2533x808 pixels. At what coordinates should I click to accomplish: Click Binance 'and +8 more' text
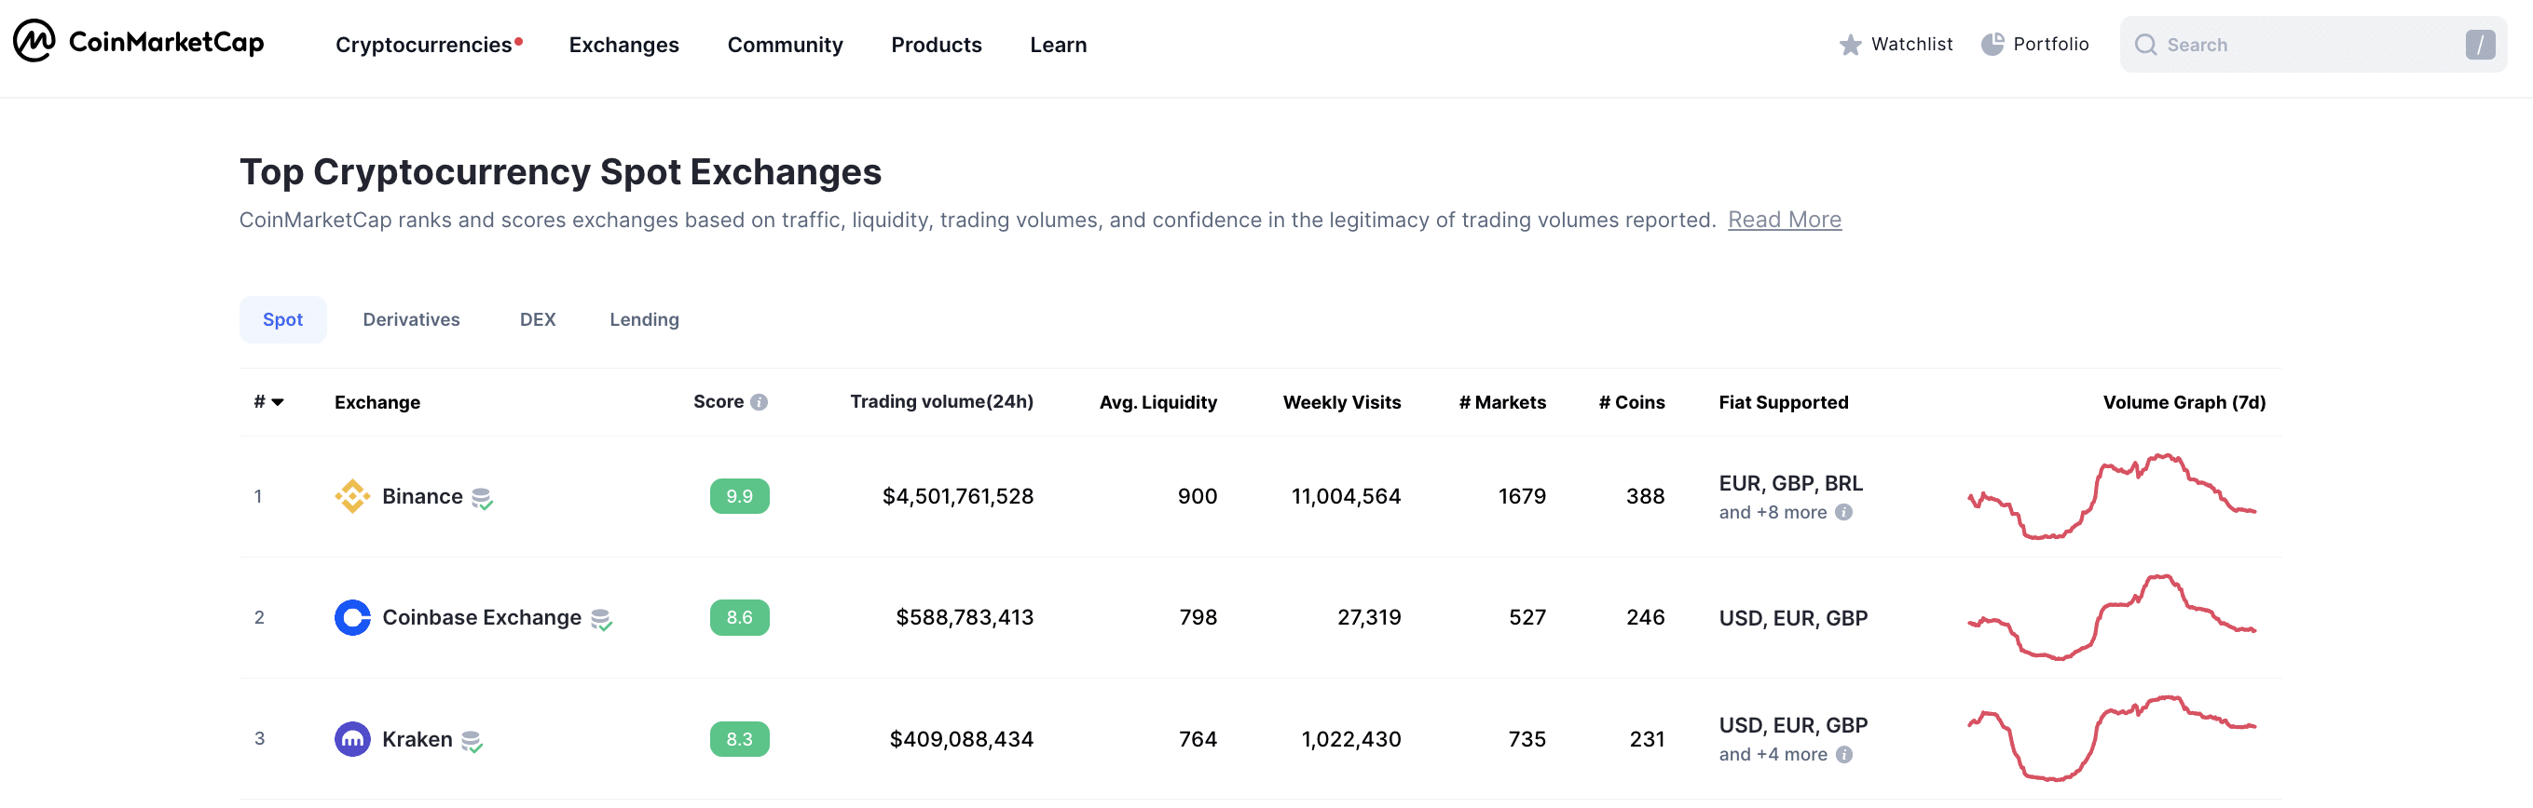tap(1772, 513)
